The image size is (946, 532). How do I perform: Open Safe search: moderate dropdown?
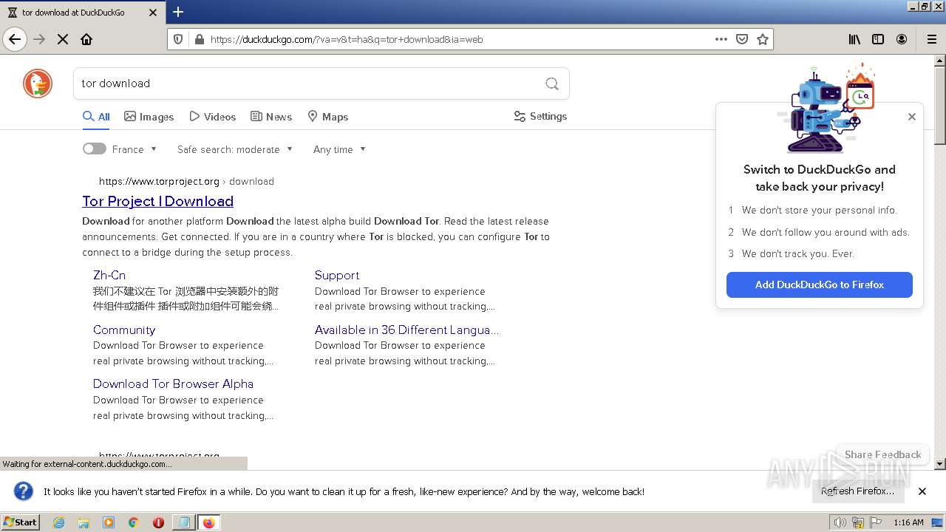[x=235, y=149]
